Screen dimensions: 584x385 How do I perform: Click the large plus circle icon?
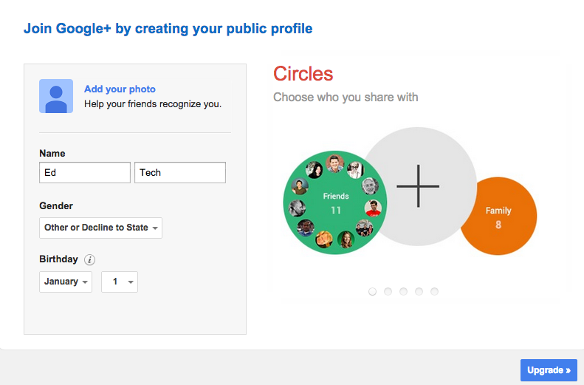[418, 185]
